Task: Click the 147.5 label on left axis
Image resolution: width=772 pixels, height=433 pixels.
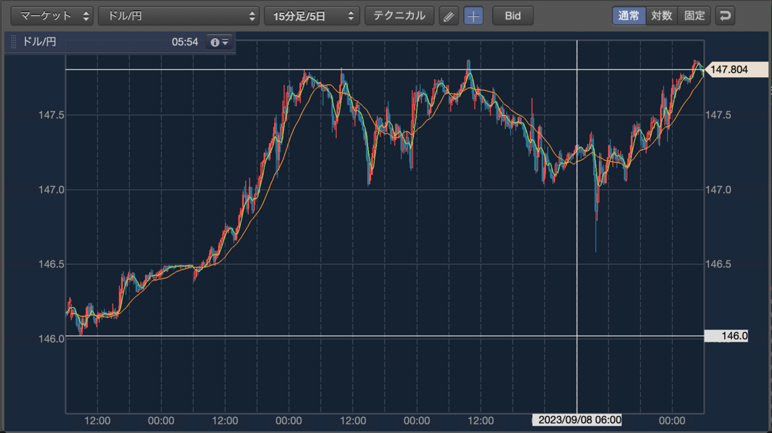Action: (51, 115)
